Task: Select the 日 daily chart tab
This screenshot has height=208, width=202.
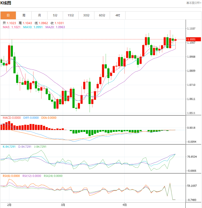Action: (x=8, y=15)
